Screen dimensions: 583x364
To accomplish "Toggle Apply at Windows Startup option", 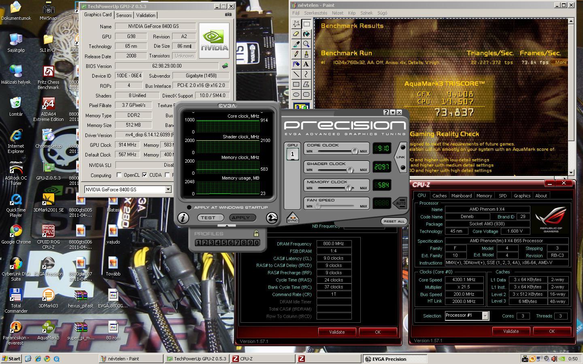I will (x=189, y=207).
